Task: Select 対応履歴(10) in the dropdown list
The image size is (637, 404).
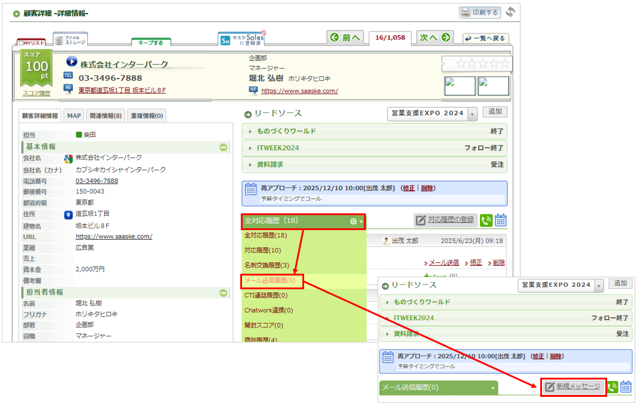Action: pos(262,250)
